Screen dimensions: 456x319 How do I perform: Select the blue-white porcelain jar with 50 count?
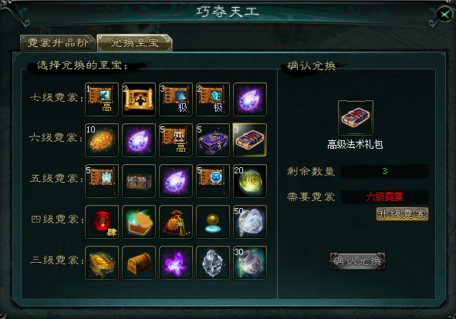click(x=249, y=222)
